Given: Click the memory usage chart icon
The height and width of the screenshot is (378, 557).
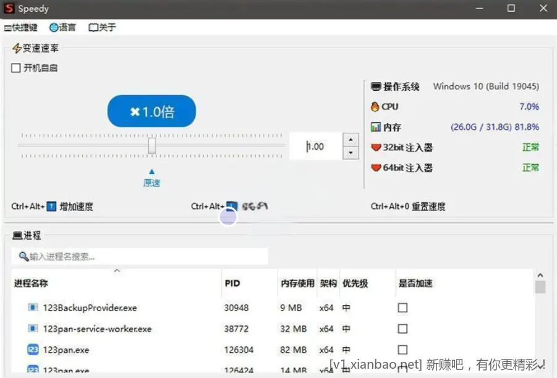Looking at the screenshot, I should (x=375, y=127).
